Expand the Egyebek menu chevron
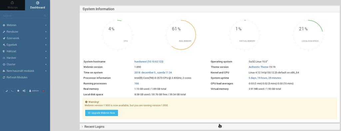This screenshot has height=131, width=341. 46,45
